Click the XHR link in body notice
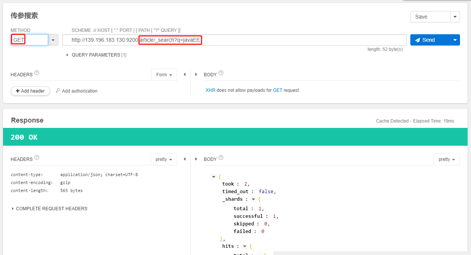471x255 pixels. click(210, 90)
